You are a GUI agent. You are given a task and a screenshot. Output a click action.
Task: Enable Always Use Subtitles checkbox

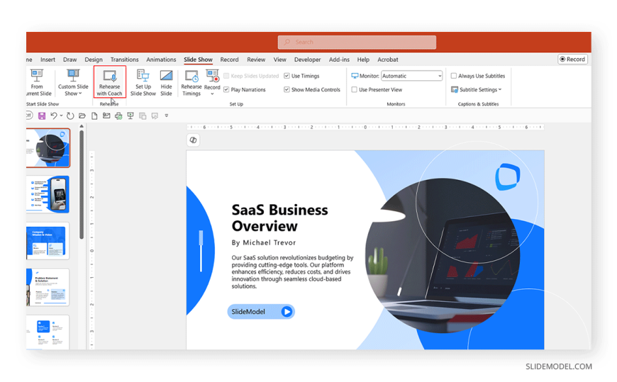(454, 76)
